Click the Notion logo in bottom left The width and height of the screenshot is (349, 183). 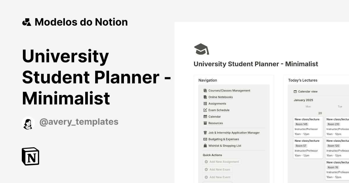[30, 157]
